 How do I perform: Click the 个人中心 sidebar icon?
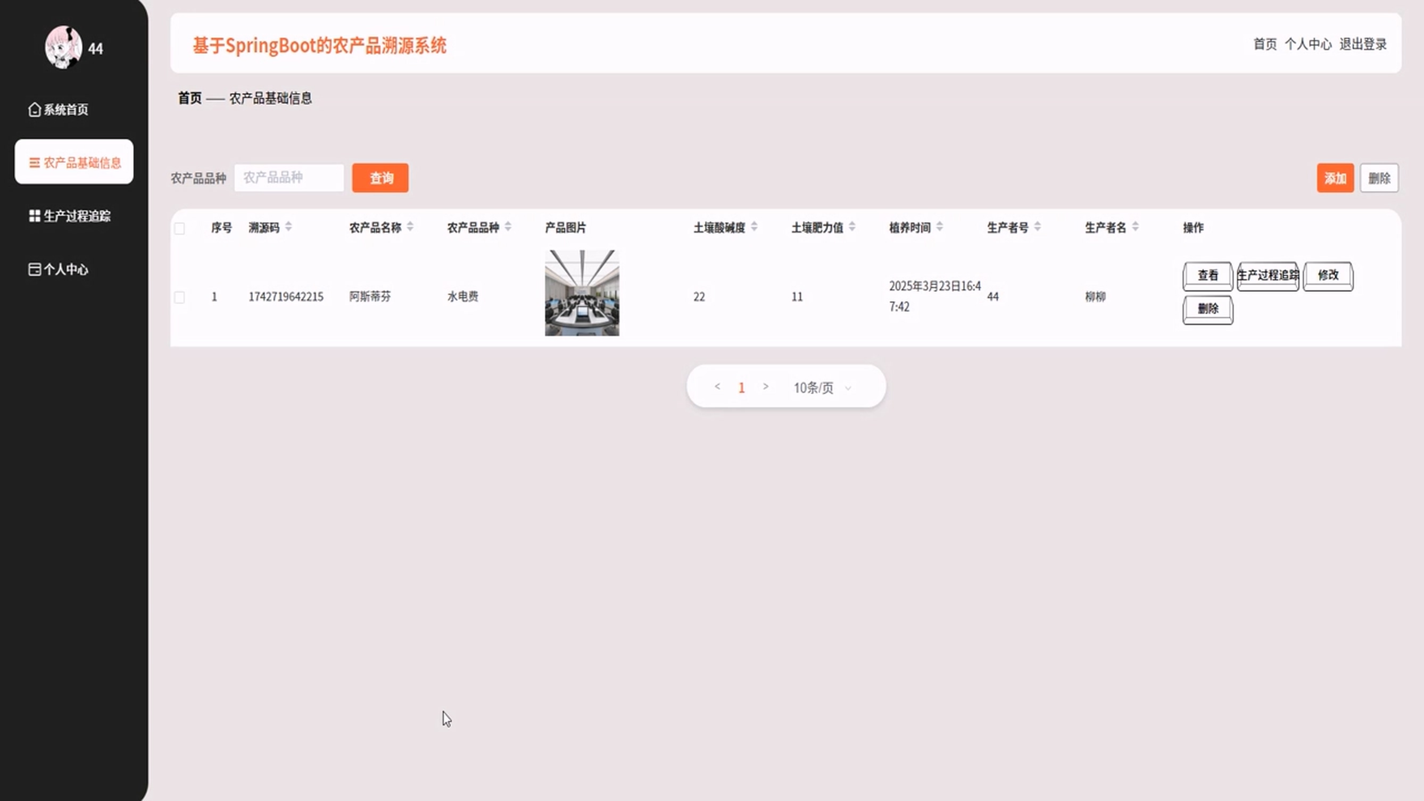[x=34, y=269]
